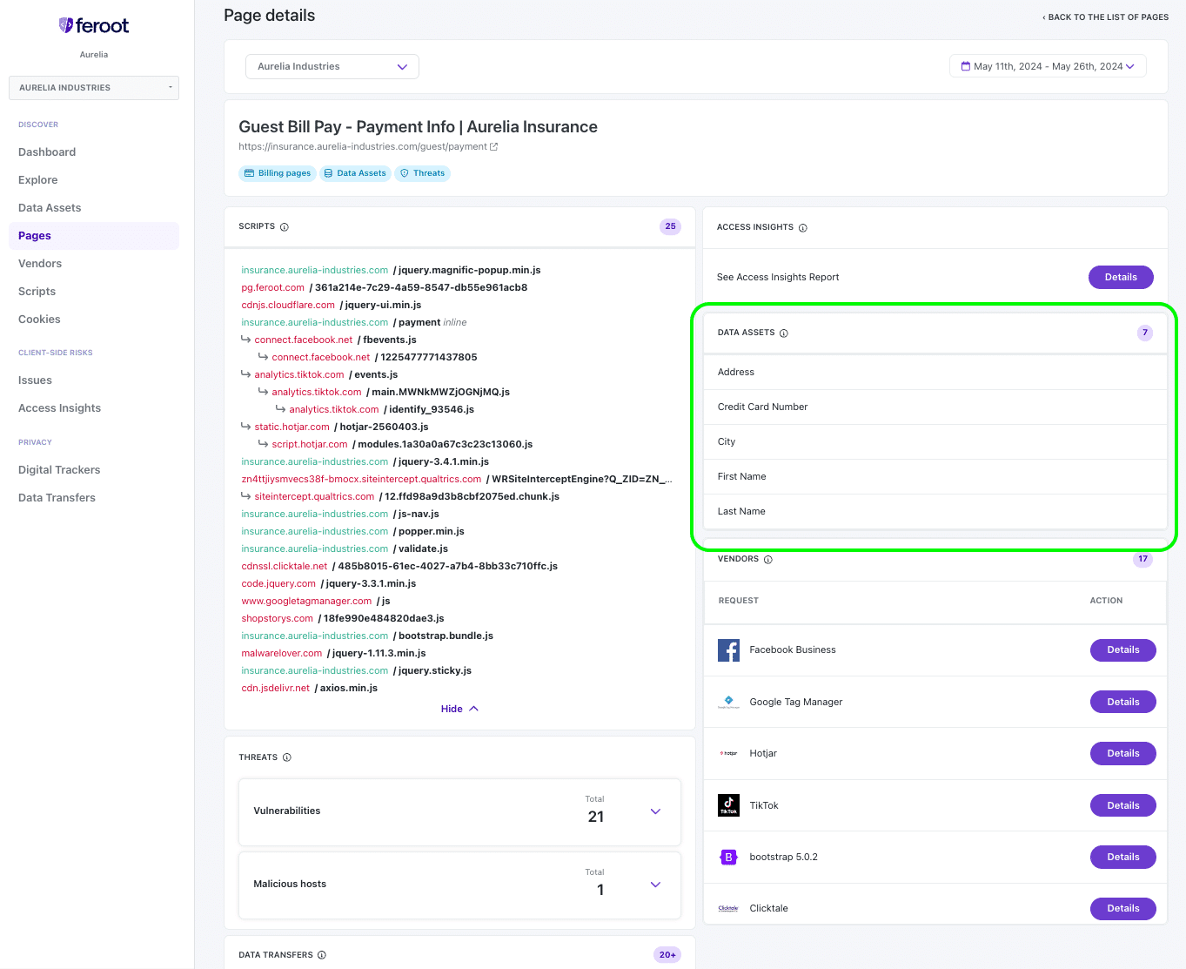
Task: Click the Threats info icon
Action: coord(287,757)
